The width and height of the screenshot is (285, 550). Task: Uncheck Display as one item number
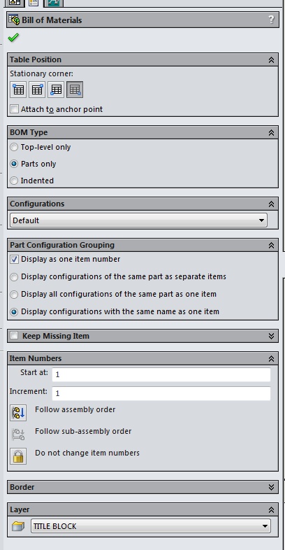(x=14, y=259)
